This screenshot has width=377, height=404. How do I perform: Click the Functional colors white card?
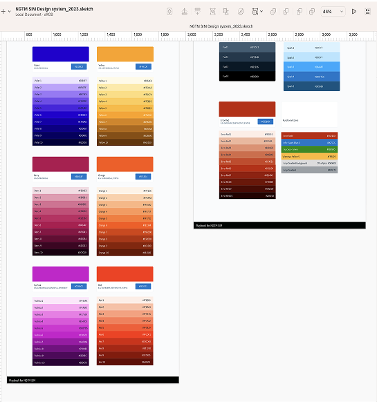coord(309,115)
